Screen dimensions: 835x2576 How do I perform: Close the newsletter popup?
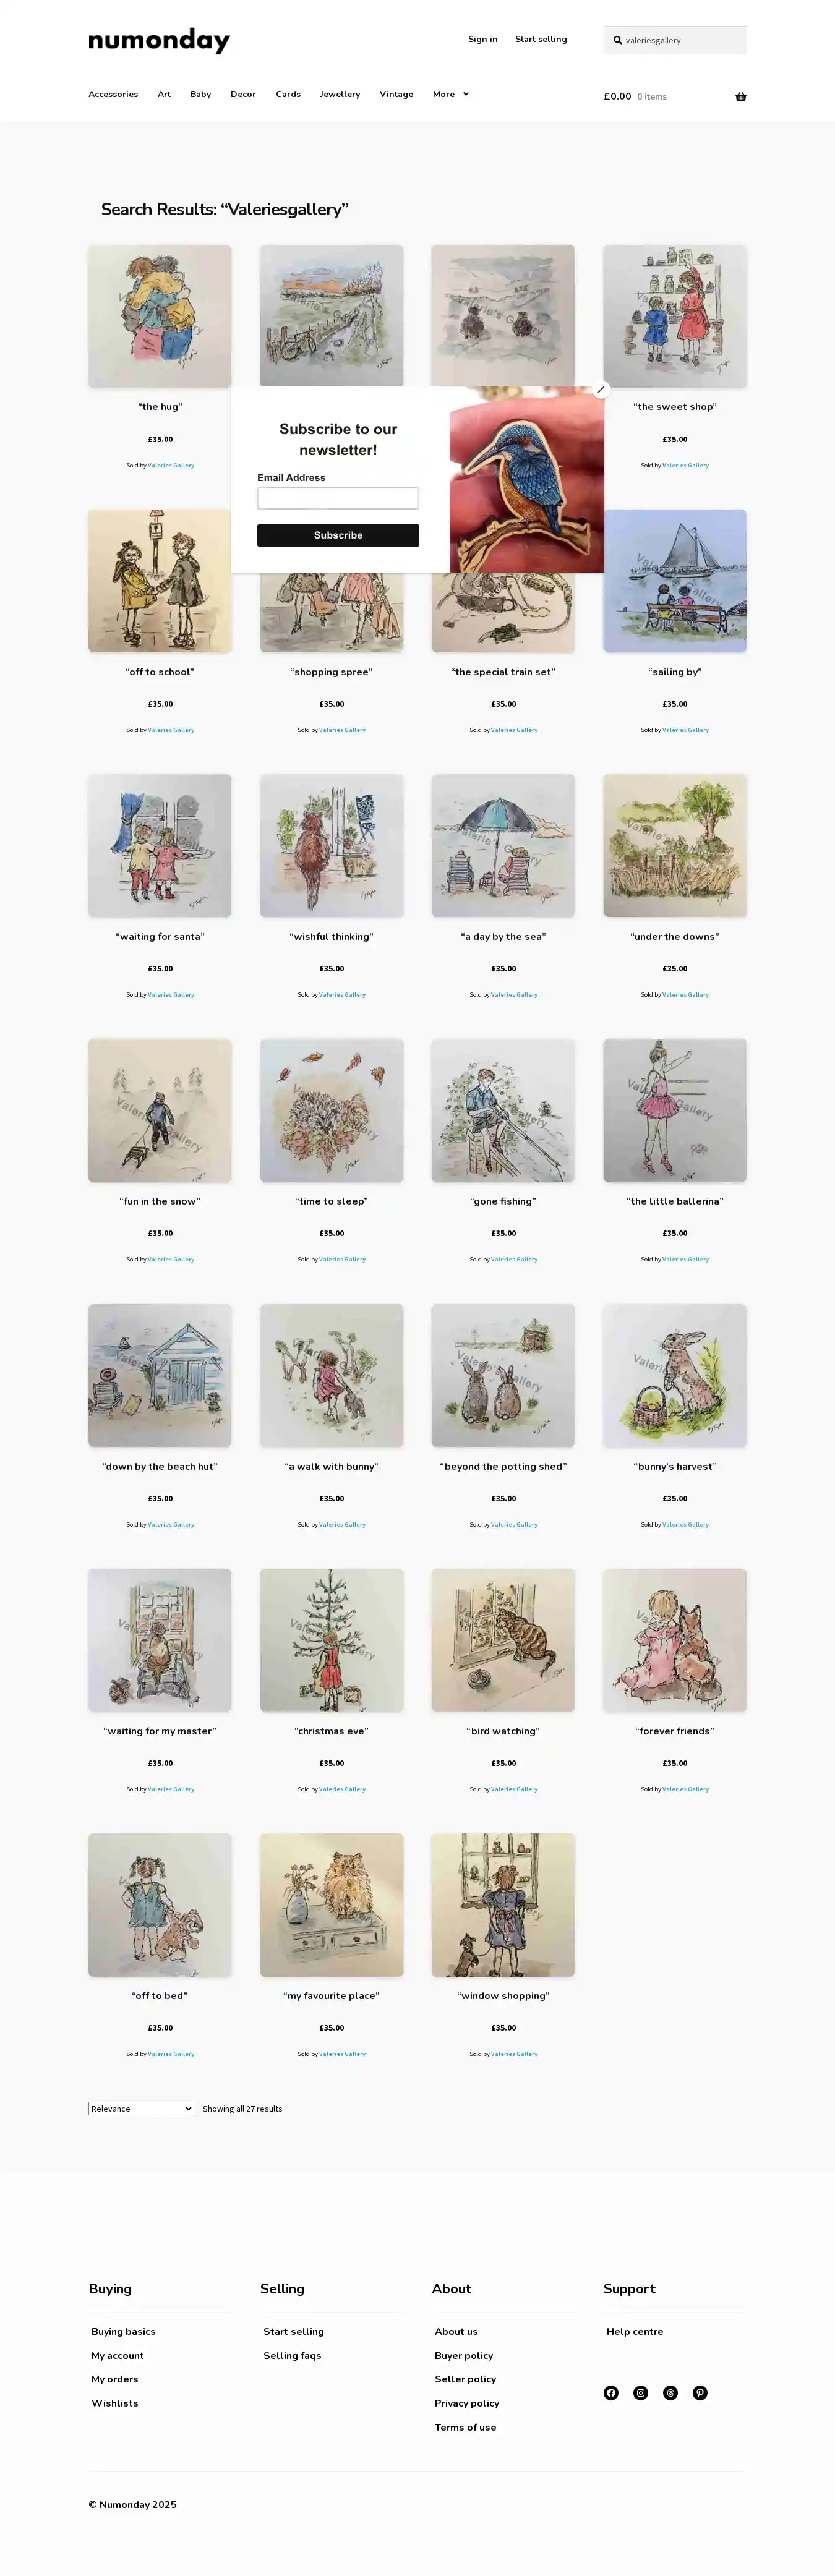point(601,389)
